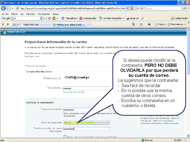The image size is (190, 142).
Task: Open the Corrector ortográfico dropdown arrow
Action: (124, 18)
